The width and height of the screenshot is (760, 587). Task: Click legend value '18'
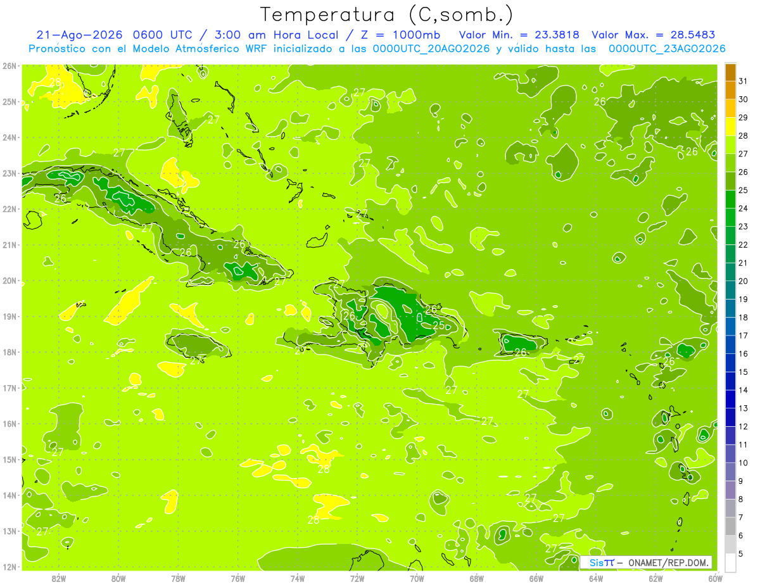tap(743, 317)
